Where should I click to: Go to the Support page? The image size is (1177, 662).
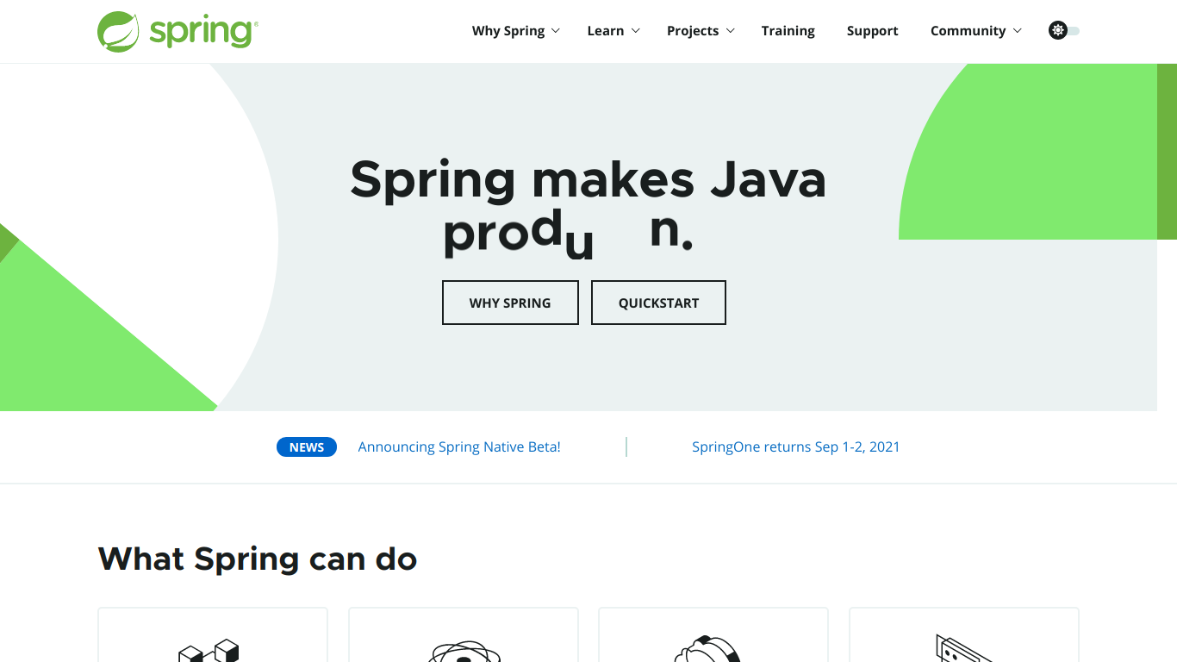(x=873, y=31)
